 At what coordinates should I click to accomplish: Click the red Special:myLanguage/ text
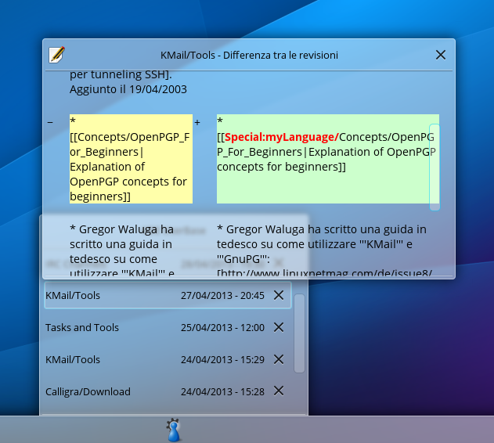pos(282,137)
